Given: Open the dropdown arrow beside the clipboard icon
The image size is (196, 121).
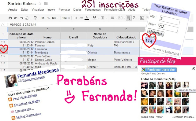Looking at the screenshot, I should (x=31, y=18).
